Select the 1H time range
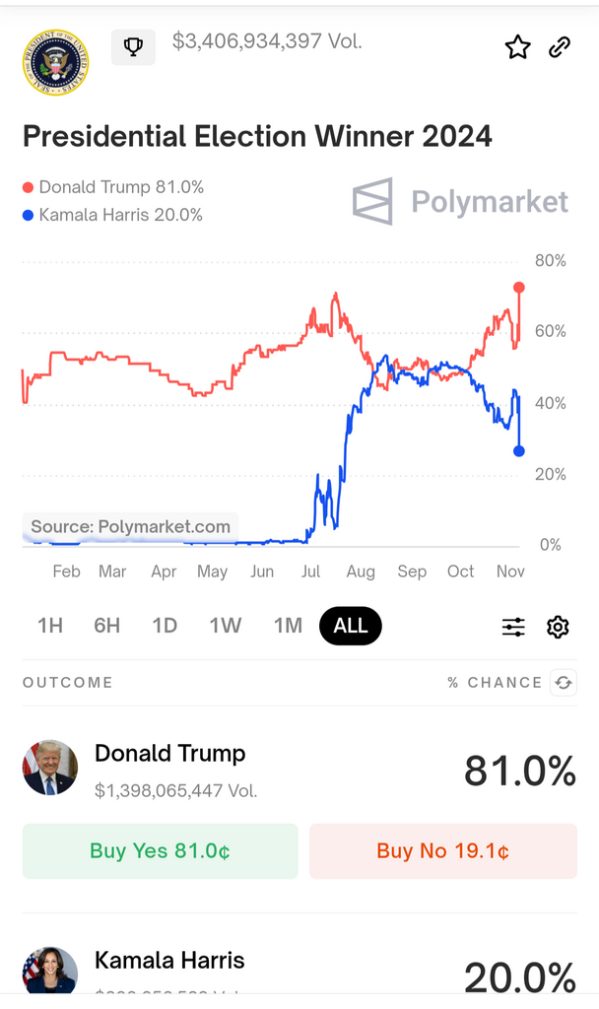 tap(50, 626)
